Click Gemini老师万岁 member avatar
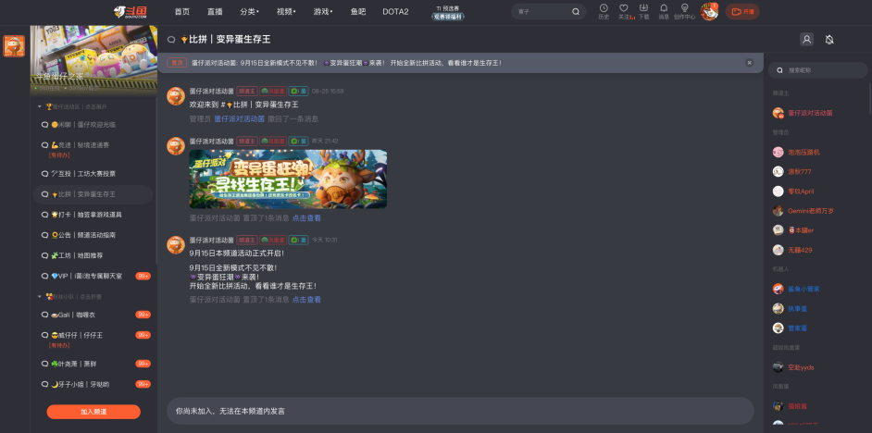The height and width of the screenshot is (433, 872). coord(778,211)
